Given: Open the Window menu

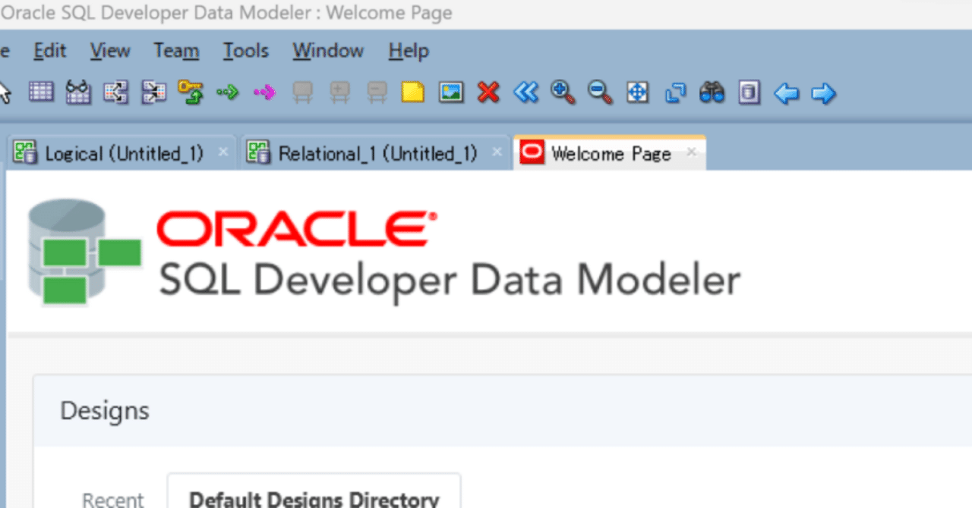Looking at the screenshot, I should pyautogui.click(x=327, y=51).
